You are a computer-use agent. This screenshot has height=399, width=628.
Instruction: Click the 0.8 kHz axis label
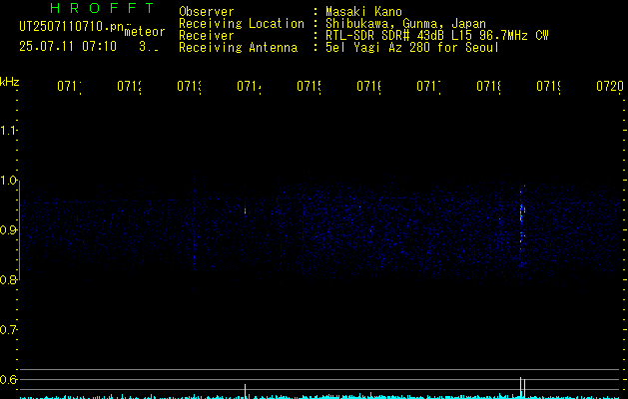click(8, 279)
